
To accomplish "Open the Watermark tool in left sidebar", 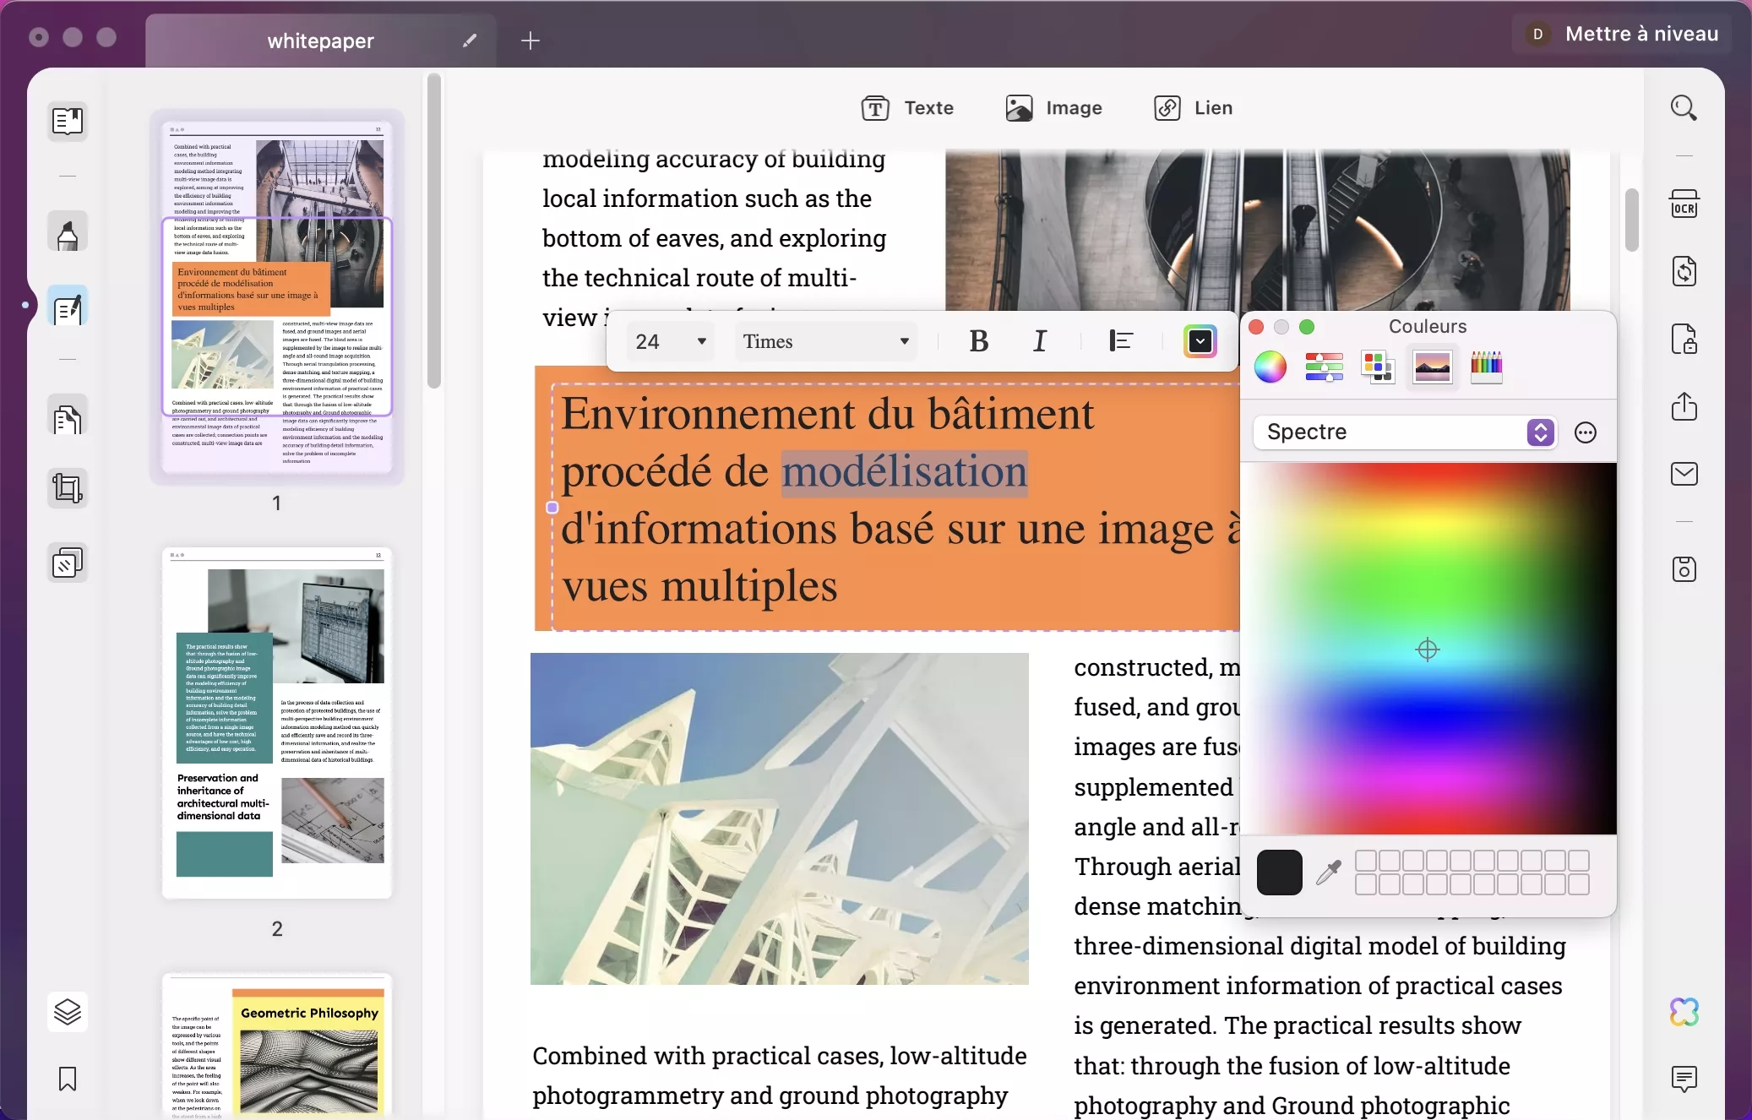I will pyautogui.click(x=68, y=563).
